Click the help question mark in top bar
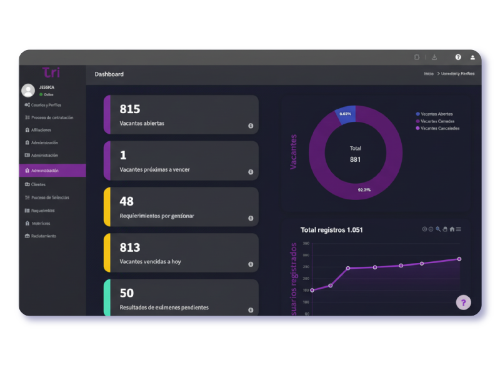 tap(458, 57)
